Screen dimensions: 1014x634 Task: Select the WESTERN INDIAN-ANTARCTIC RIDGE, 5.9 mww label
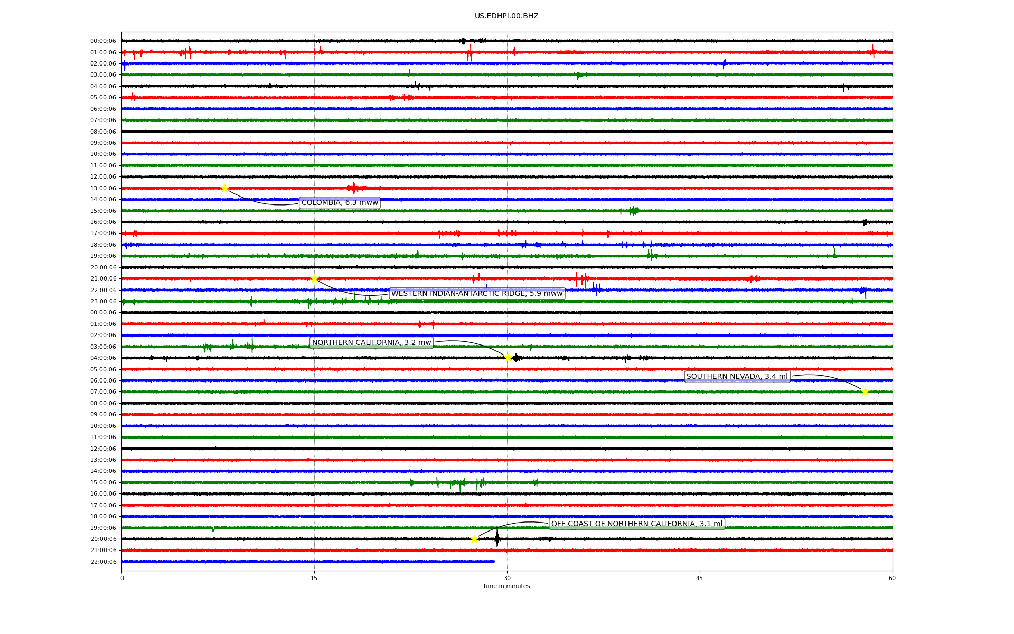click(477, 294)
